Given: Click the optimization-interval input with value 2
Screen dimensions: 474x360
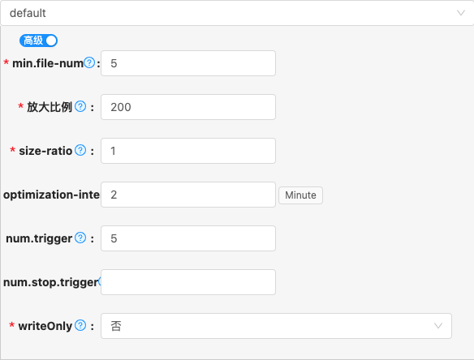Looking at the screenshot, I should (x=188, y=195).
